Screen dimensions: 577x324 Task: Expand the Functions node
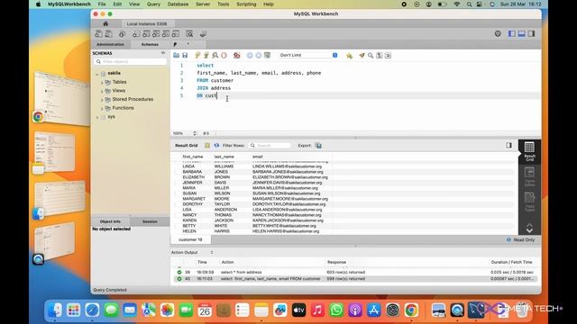coord(102,108)
